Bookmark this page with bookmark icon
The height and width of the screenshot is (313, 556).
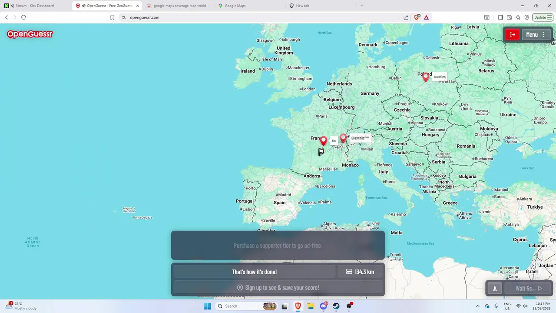(112, 17)
